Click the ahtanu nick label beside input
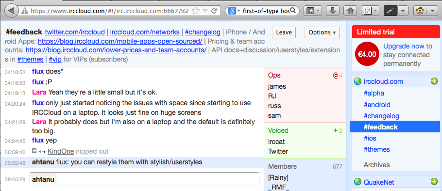 point(43,179)
